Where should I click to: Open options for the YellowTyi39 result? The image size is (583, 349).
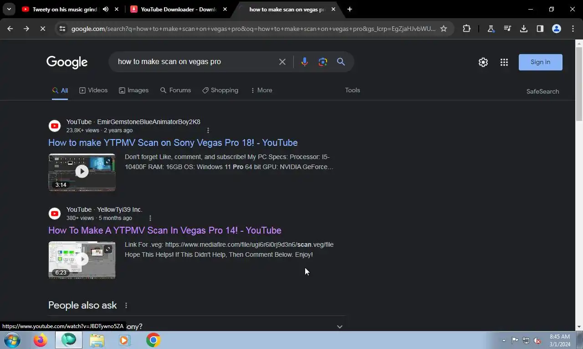(x=150, y=218)
